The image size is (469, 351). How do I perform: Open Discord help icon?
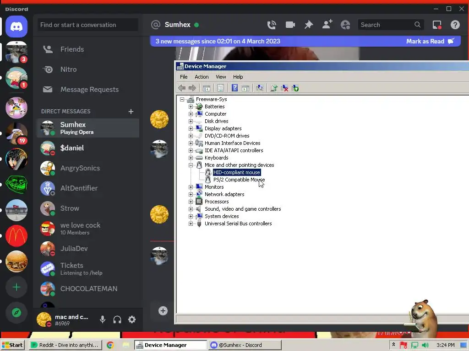455,25
